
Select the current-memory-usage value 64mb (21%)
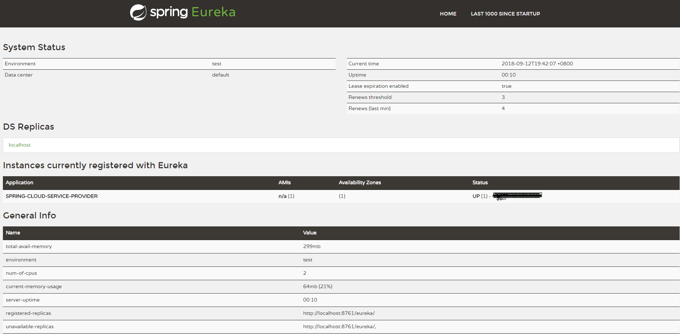point(318,286)
